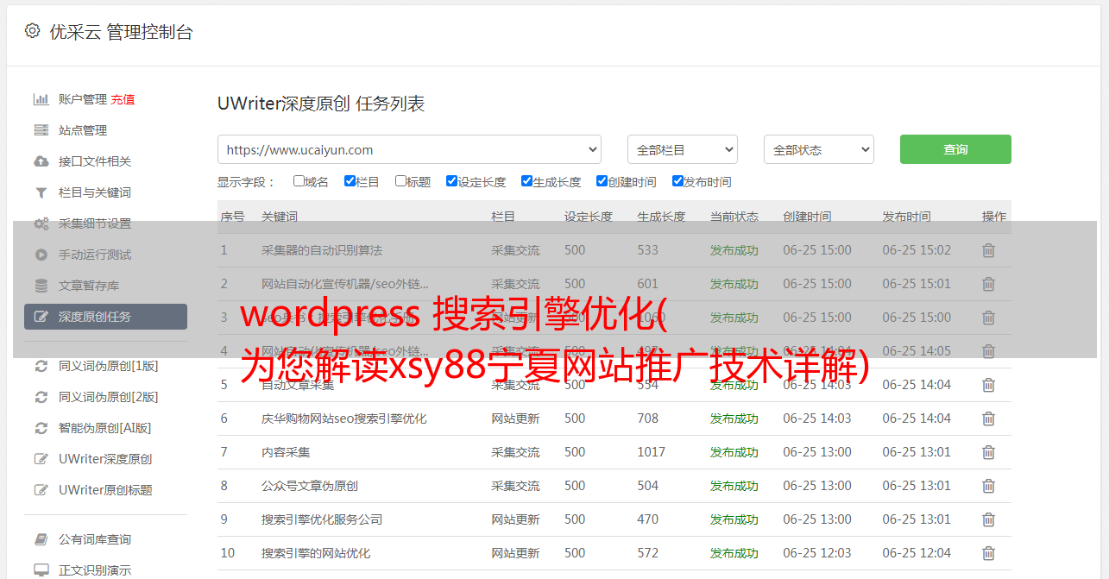Open 站点管理 in sidebar
The image size is (1109, 579).
(x=83, y=130)
